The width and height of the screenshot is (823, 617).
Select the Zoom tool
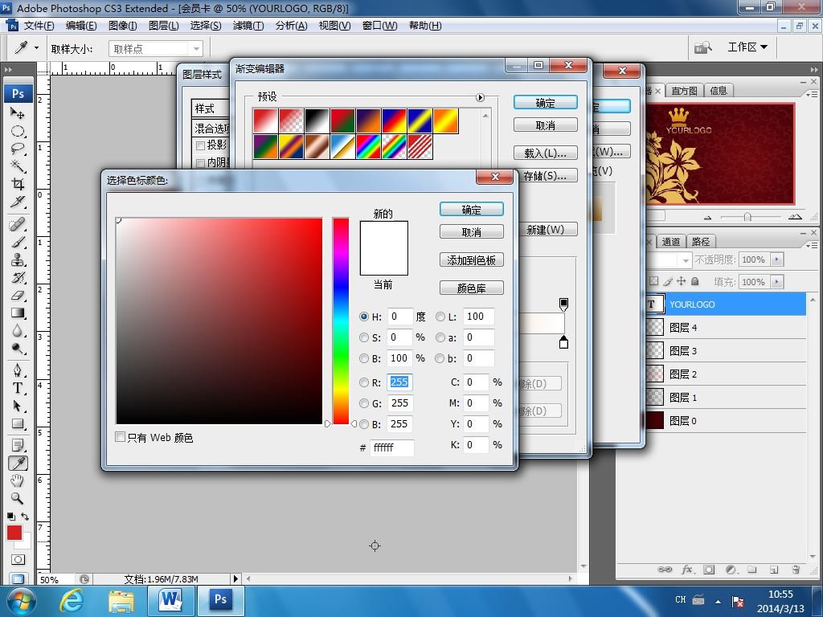18,498
